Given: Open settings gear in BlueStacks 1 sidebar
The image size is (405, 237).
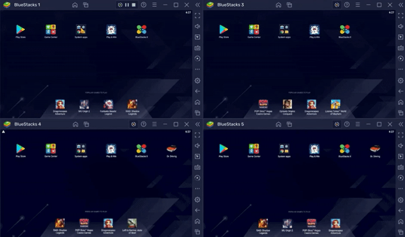Looking at the screenshot, I should click(x=197, y=81).
